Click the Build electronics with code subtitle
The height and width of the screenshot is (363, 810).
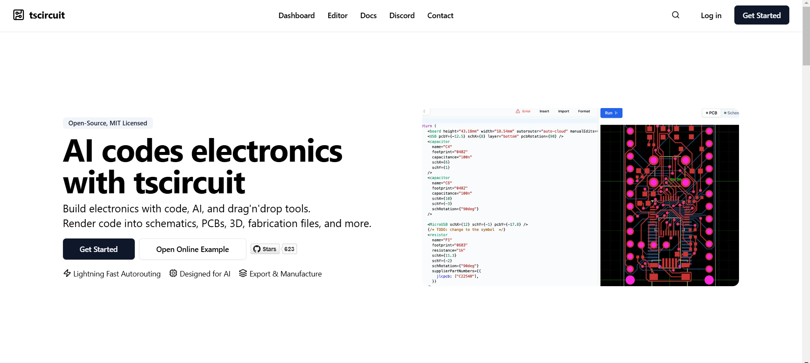[x=217, y=216]
